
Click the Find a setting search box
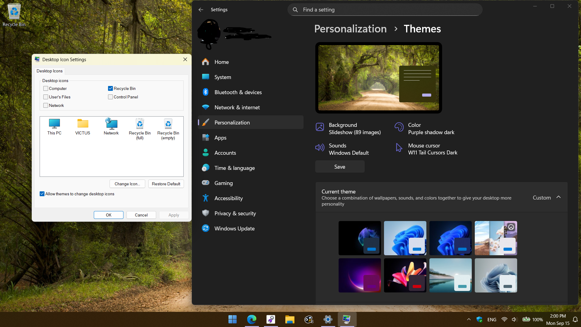[385, 10]
